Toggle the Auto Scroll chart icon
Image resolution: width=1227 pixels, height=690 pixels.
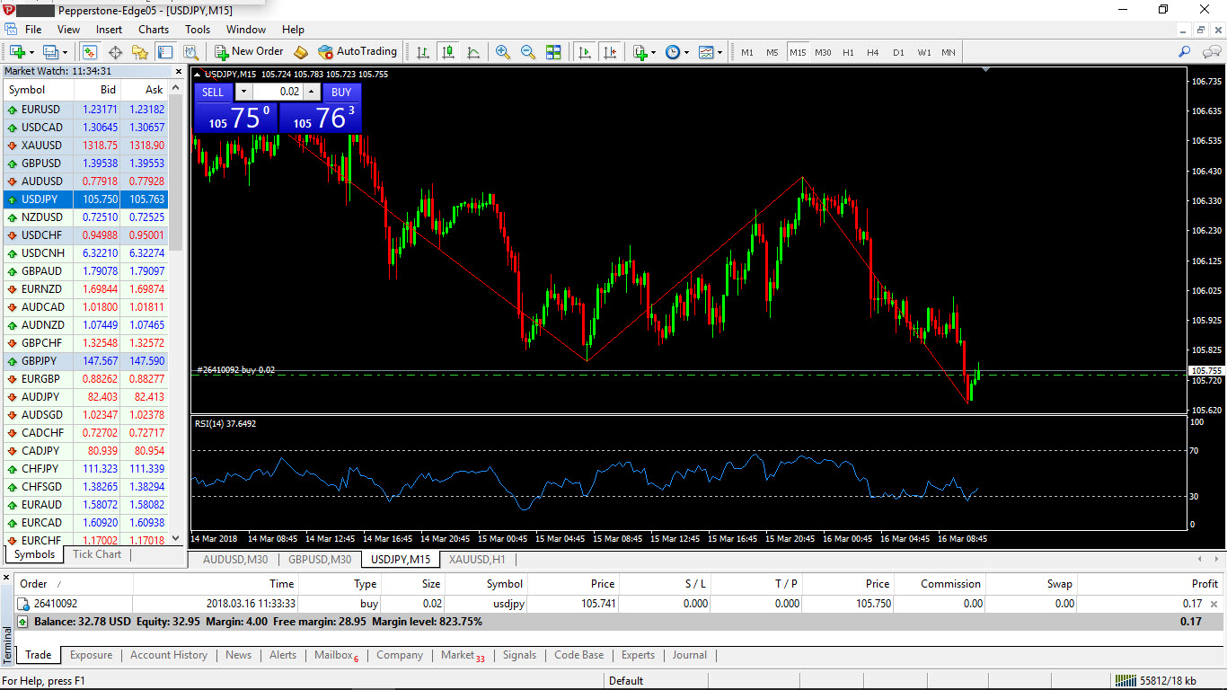585,52
